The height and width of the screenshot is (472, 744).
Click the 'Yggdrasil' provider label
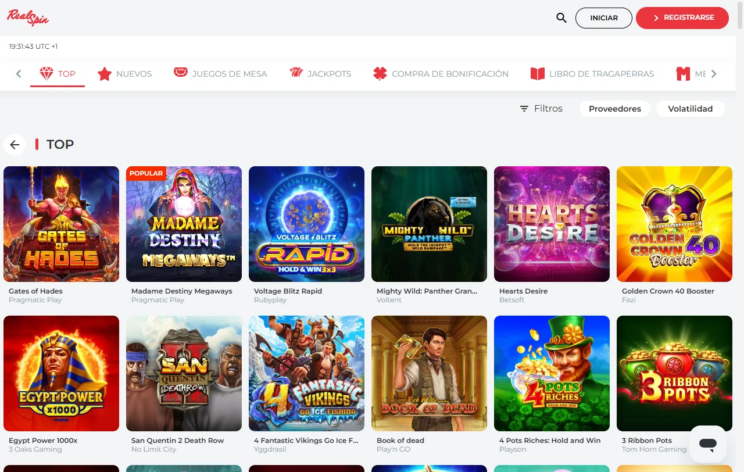pos(270,449)
